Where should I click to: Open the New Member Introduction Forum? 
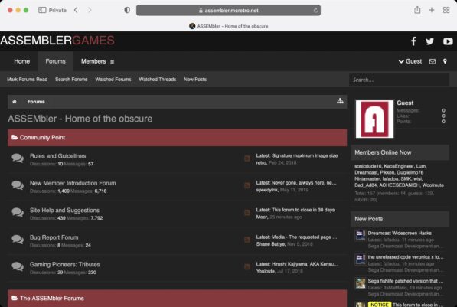coord(73,183)
